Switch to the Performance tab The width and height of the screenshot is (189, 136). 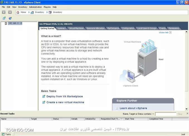pyautogui.click(x=113, y=28)
